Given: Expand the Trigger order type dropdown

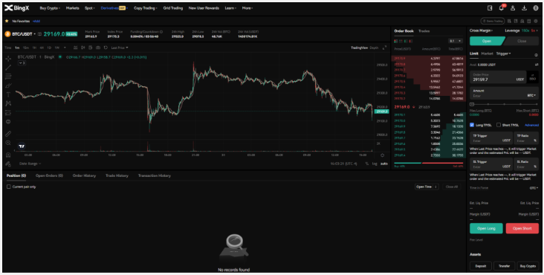Looking at the screenshot, I should coord(503,54).
